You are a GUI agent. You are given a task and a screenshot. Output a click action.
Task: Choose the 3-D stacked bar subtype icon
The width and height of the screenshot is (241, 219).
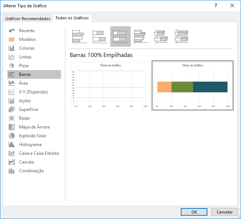161,36
